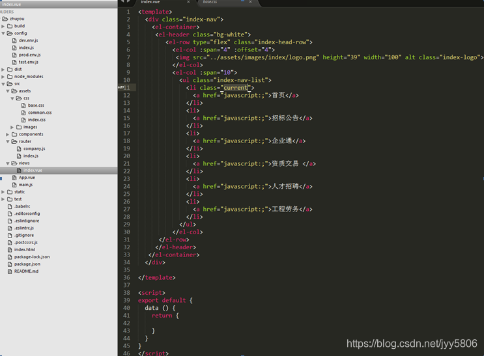The width and height of the screenshot is (484, 356).
Task: Switch to the base.css editor tab
Action: [x=210, y=2]
